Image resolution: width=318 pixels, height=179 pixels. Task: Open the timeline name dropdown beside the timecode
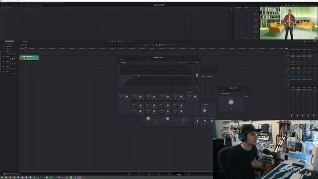click(x=25, y=41)
